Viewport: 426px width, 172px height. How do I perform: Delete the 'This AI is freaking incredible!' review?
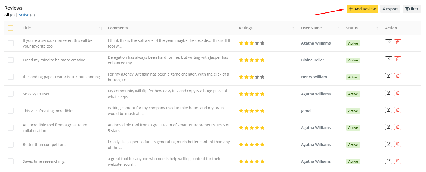pyautogui.click(x=398, y=110)
